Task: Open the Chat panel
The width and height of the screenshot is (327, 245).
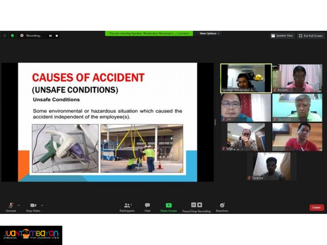Action: point(147,205)
